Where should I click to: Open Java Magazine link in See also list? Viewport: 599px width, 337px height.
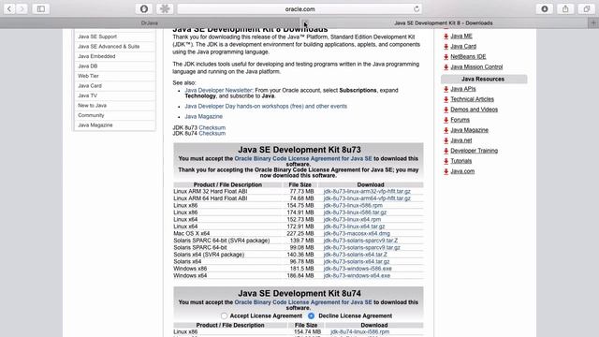pyautogui.click(x=204, y=116)
